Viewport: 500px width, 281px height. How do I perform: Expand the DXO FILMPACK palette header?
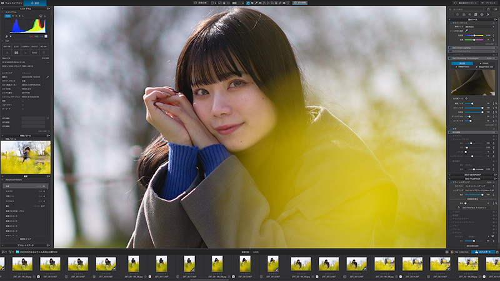[472, 179]
